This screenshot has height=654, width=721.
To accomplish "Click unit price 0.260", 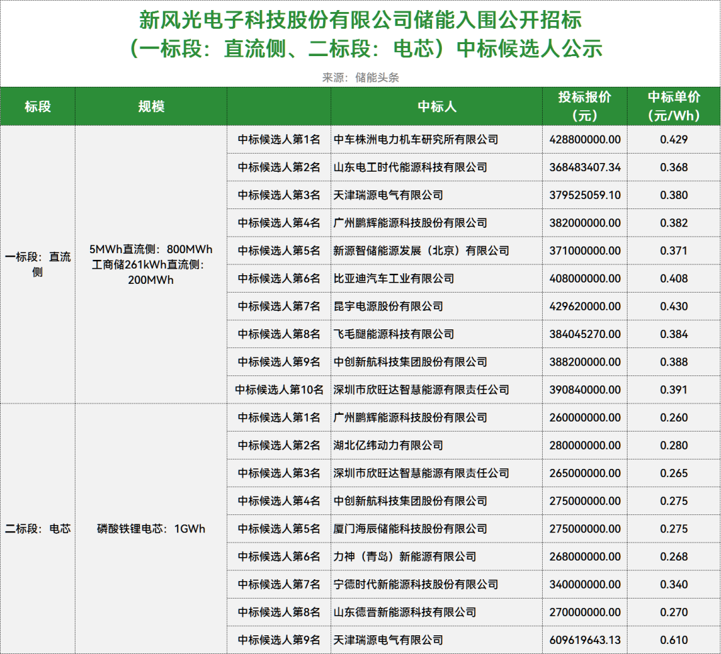I will click(x=674, y=418).
